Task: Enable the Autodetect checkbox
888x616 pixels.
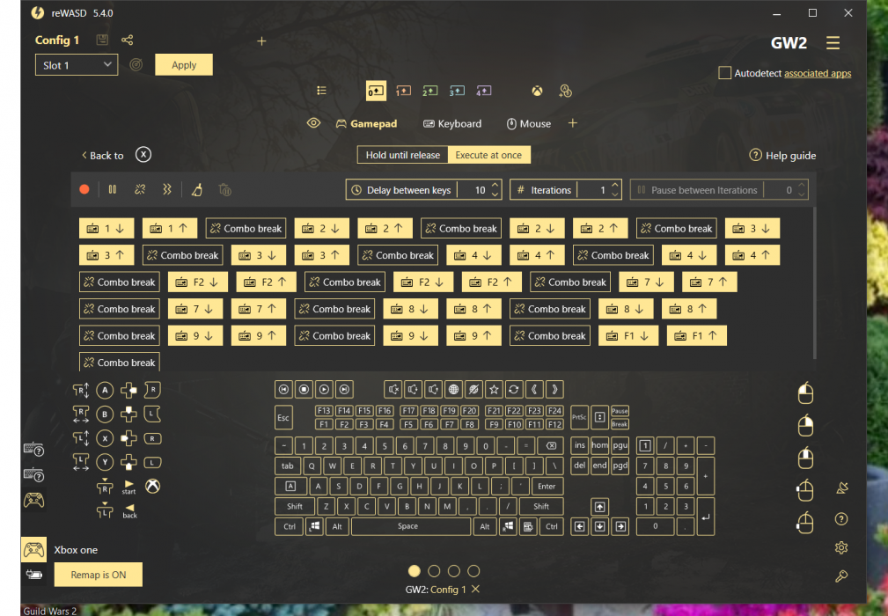Action: tap(725, 73)
